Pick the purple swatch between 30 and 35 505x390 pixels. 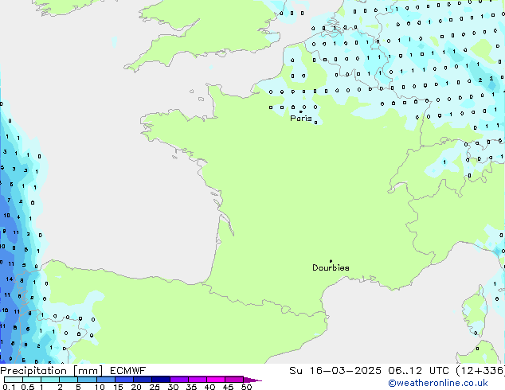(179, 380)
